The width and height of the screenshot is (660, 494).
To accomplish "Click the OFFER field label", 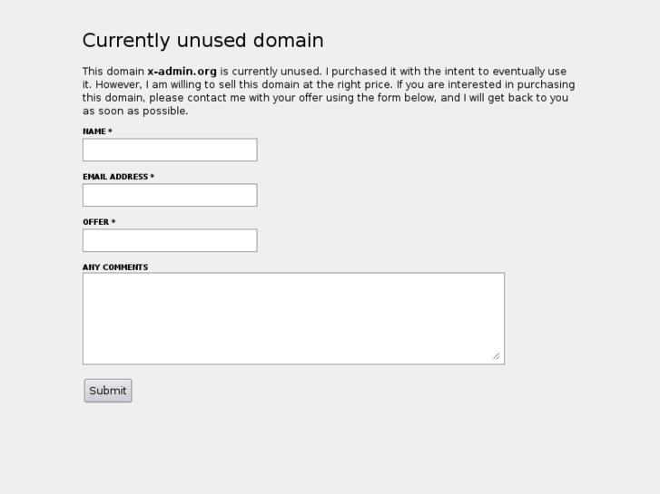I will pyautogui.click(x=95, y=222).
